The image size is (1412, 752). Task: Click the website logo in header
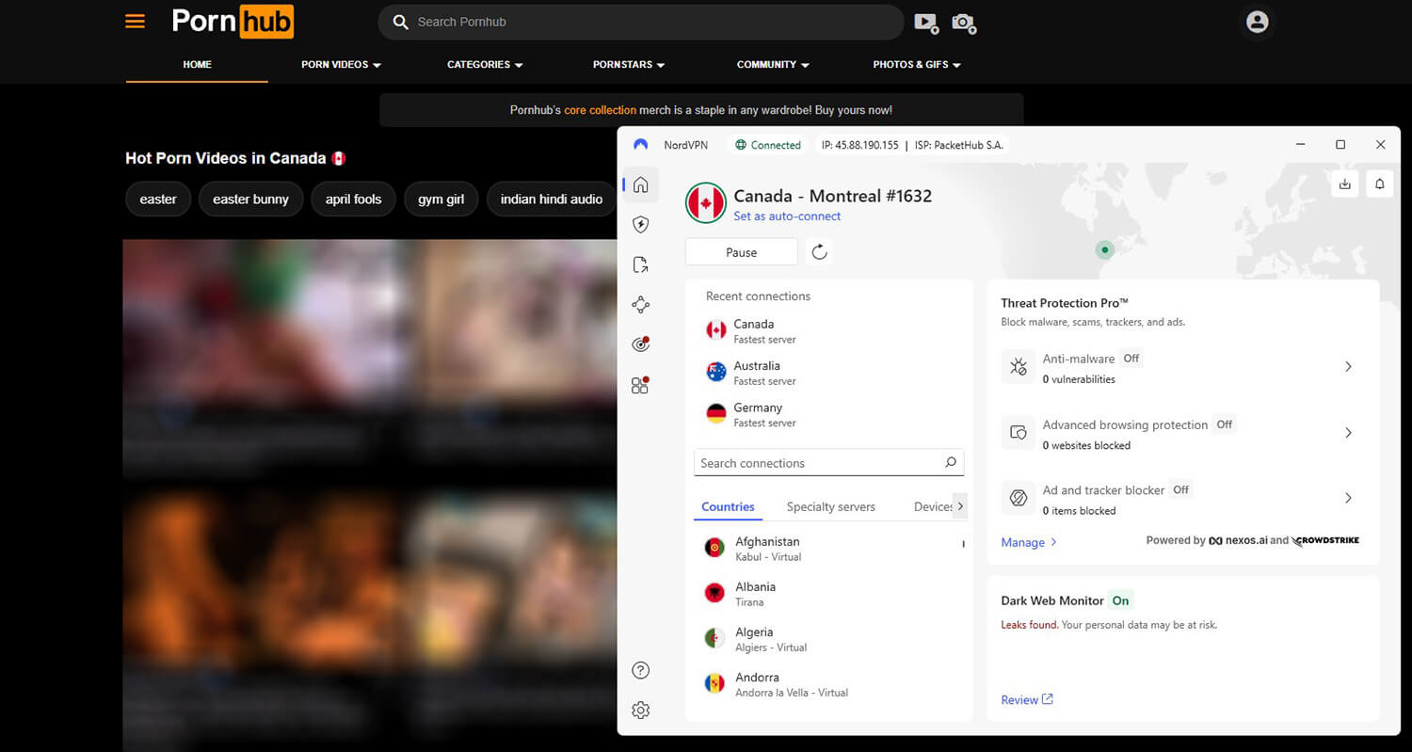[x=233, y=22]
